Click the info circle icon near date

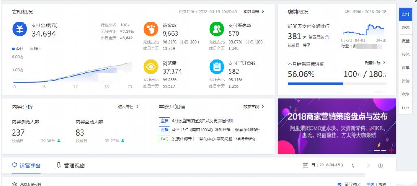[380, 166]
